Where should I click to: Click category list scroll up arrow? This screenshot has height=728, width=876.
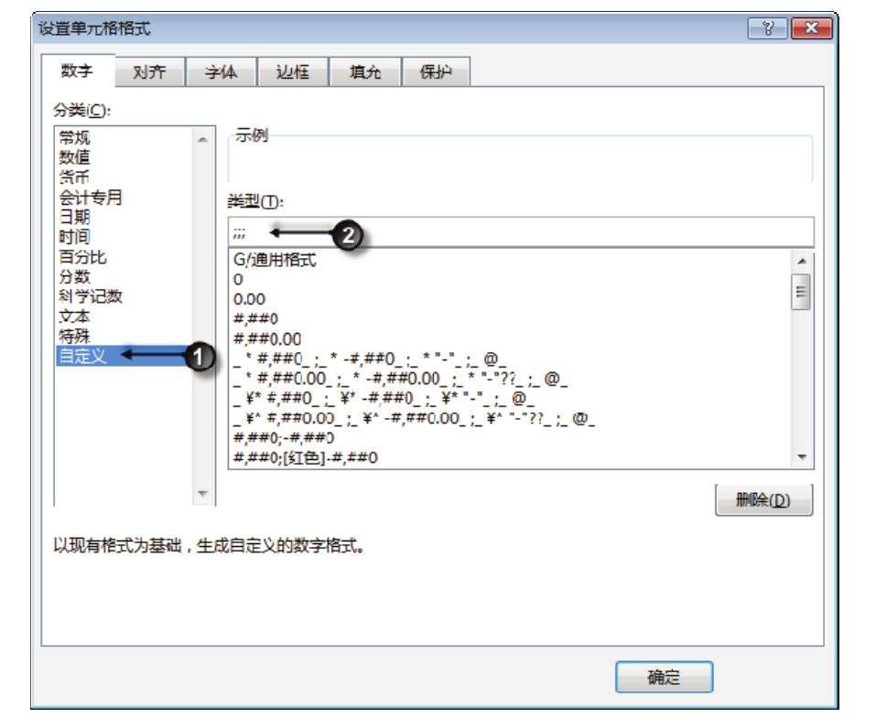click(x=202, y=139)
